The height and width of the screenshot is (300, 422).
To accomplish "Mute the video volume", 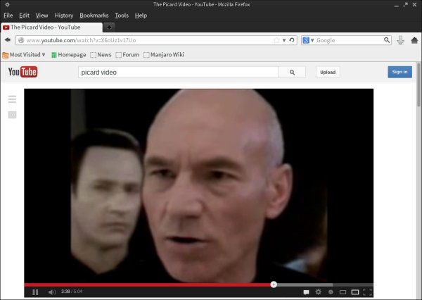I will pyautogui.click(x=52, y=292).
